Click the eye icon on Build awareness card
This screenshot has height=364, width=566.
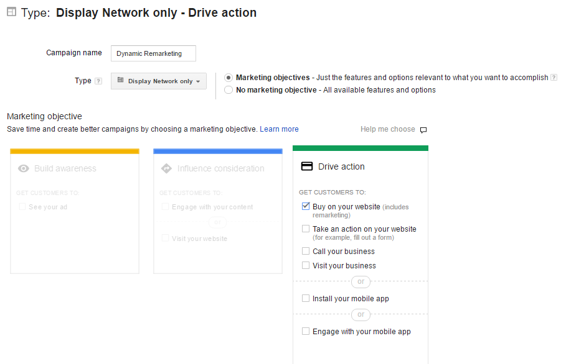[24, 168]
